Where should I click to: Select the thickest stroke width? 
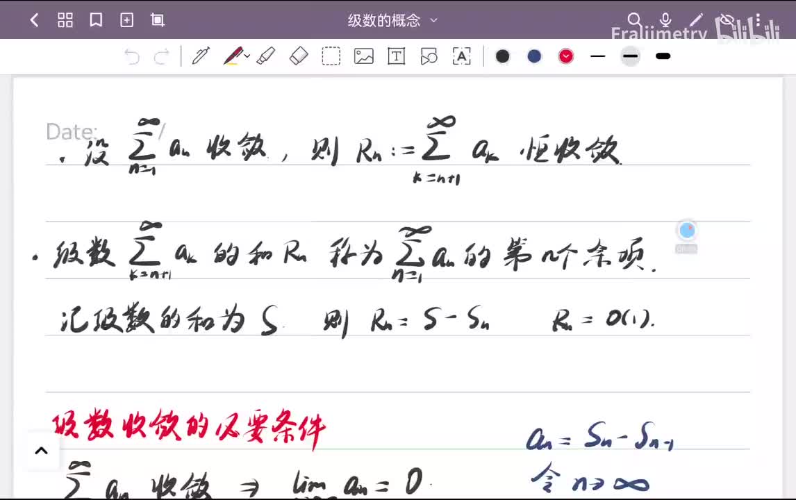pyautogui.click(x=663, y=56)
